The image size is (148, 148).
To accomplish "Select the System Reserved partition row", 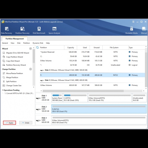I will pos(92,52).
